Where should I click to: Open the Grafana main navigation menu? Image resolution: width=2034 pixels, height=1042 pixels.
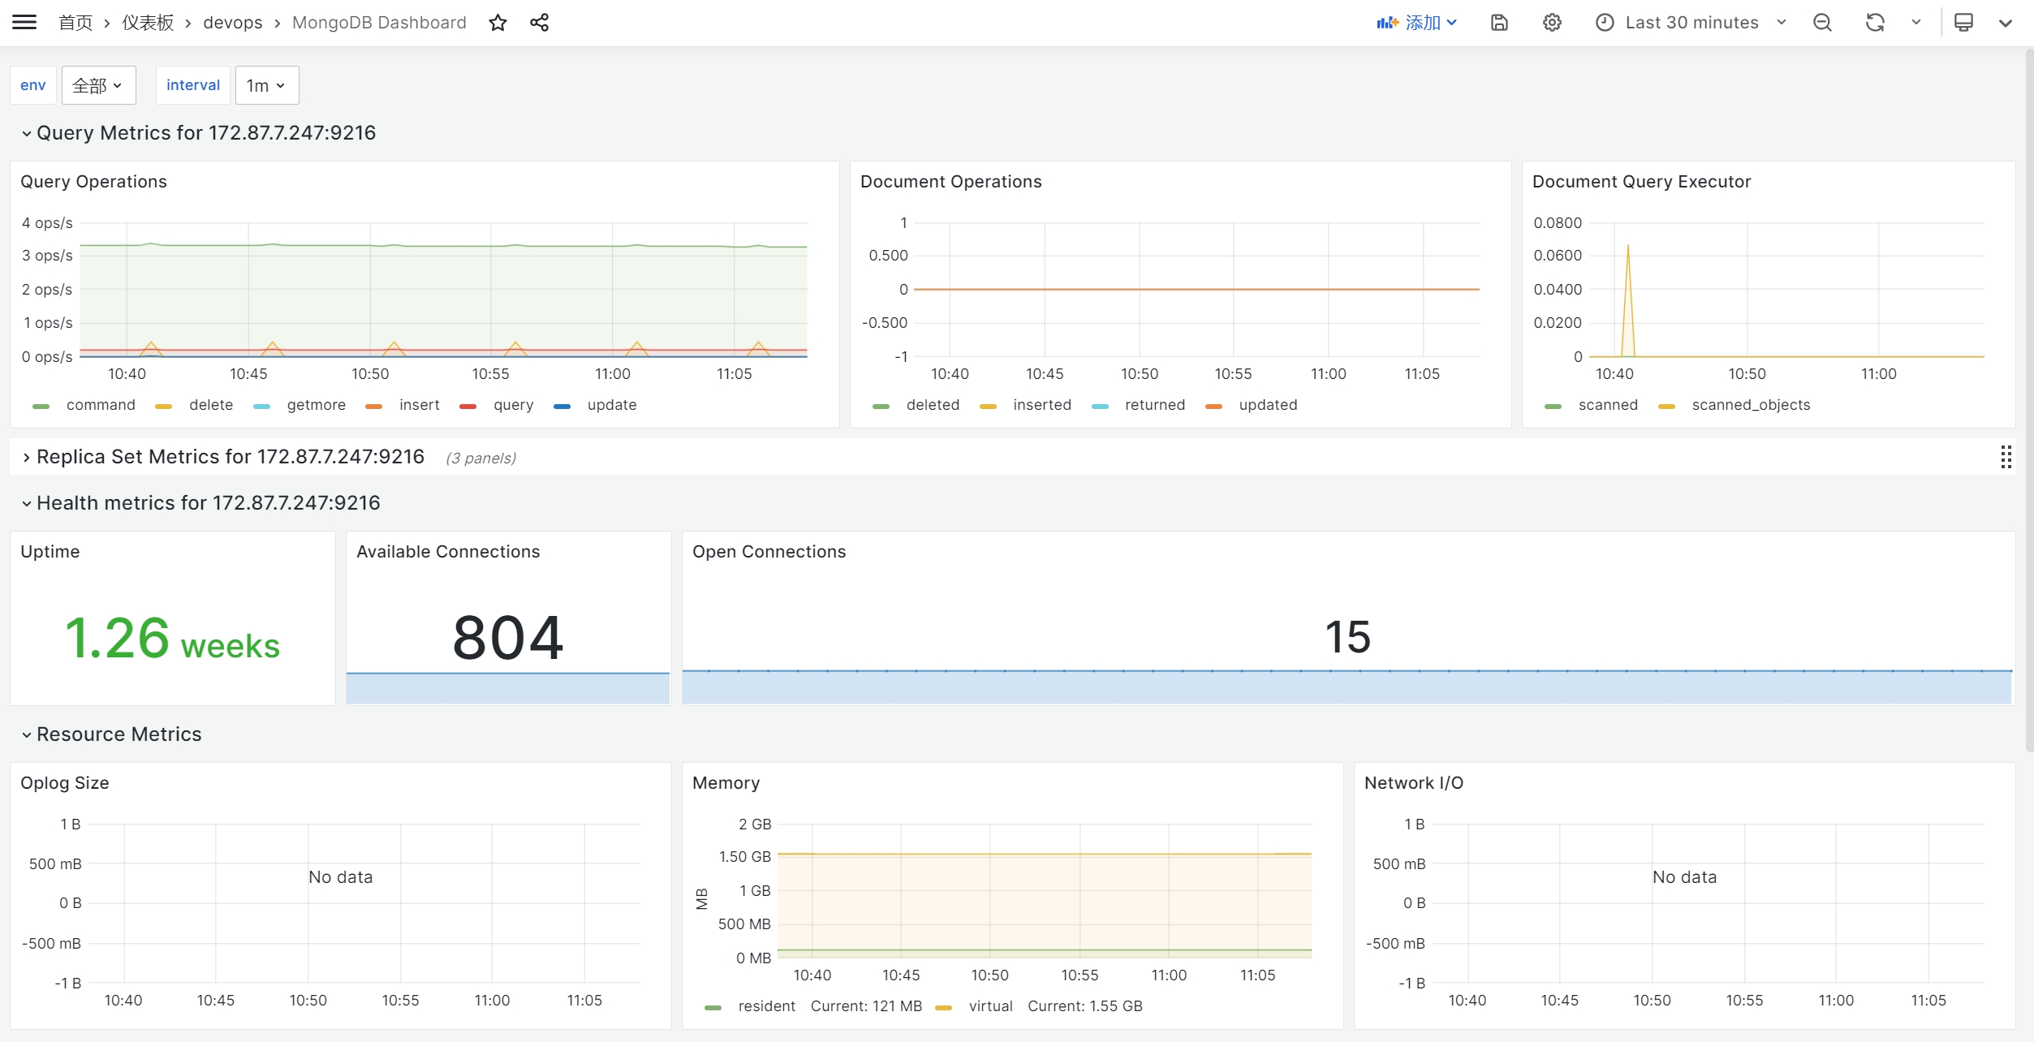pyautogui.click(x=24, y=22)
